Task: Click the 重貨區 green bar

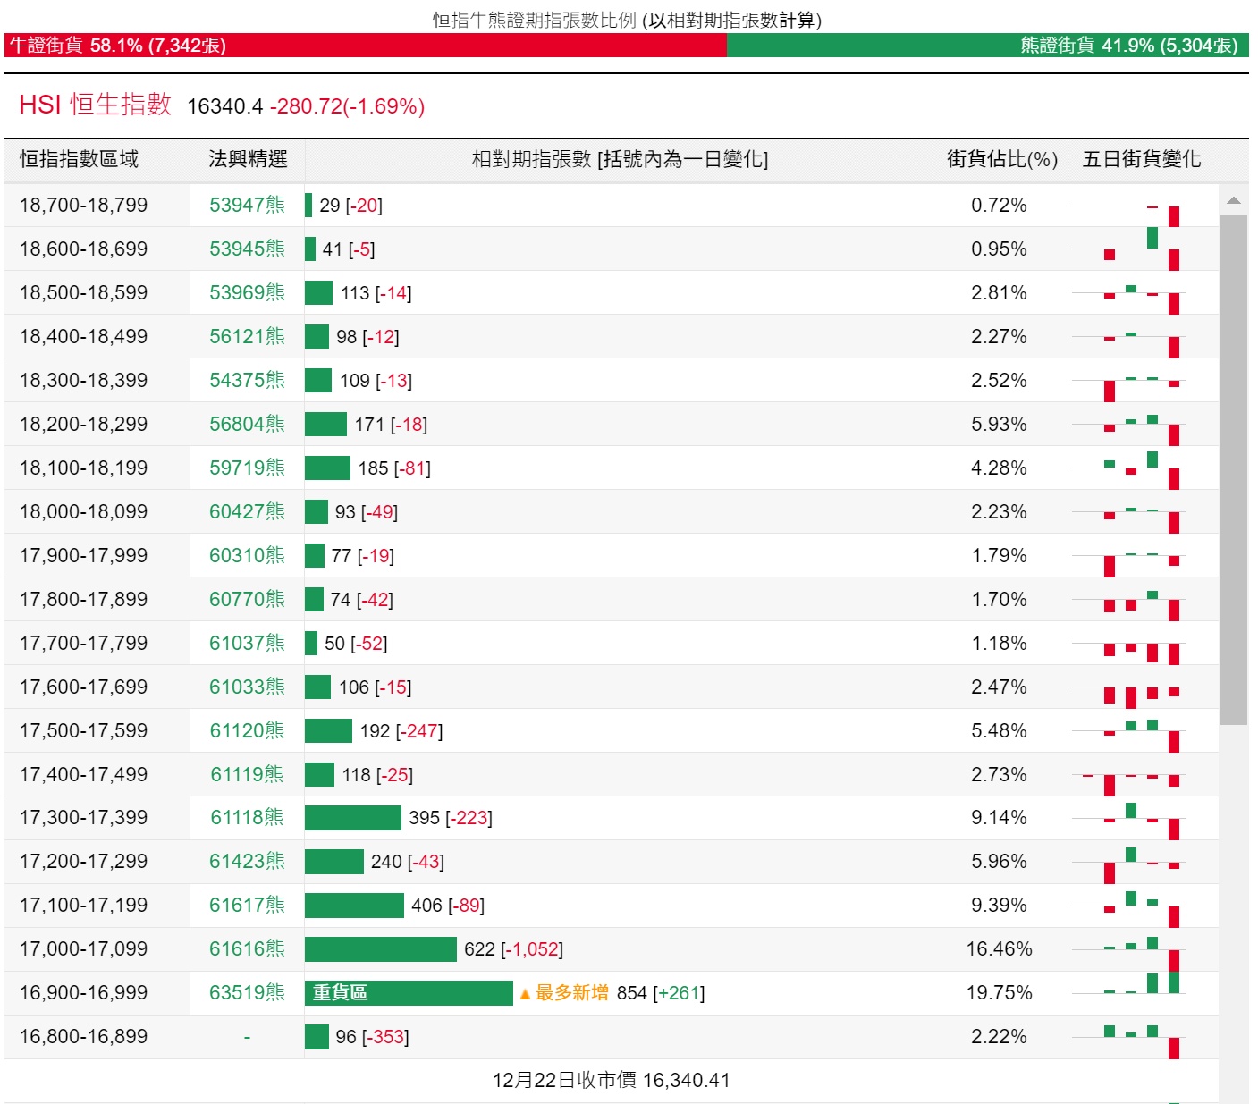Action: tap(409, 993)
